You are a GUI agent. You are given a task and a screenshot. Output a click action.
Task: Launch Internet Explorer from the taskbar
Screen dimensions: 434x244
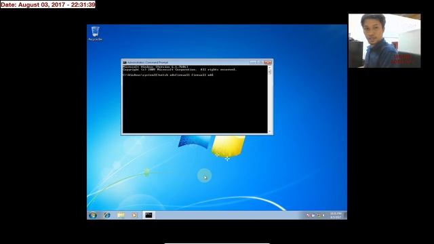107,215
